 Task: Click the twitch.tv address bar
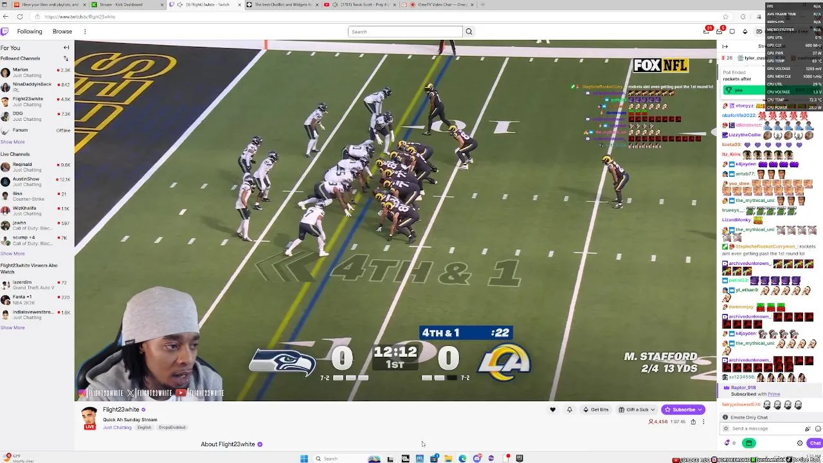(x=379, y=17)
